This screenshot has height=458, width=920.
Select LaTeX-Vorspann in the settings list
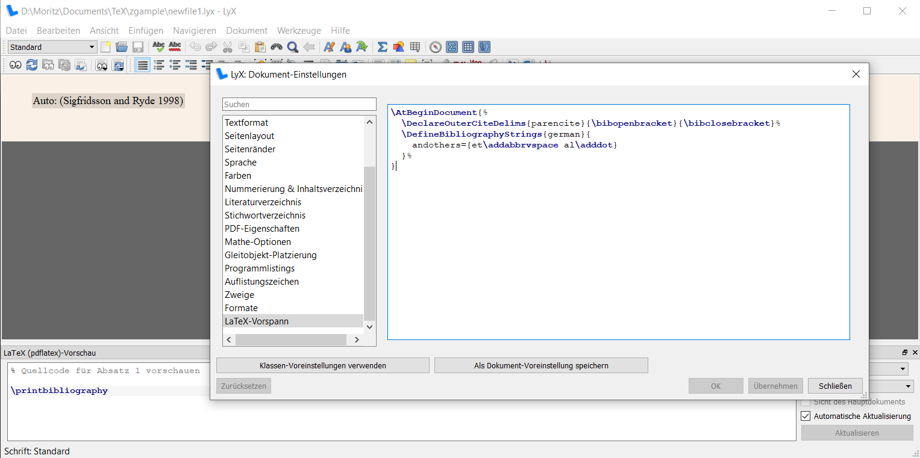tap(293, 321)
